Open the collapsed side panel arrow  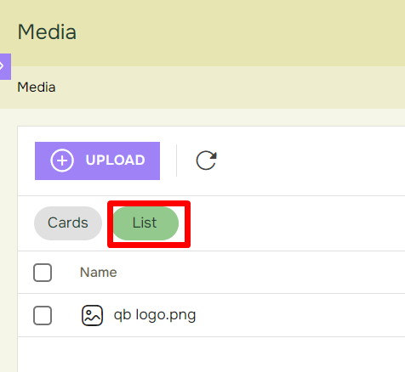5,66
